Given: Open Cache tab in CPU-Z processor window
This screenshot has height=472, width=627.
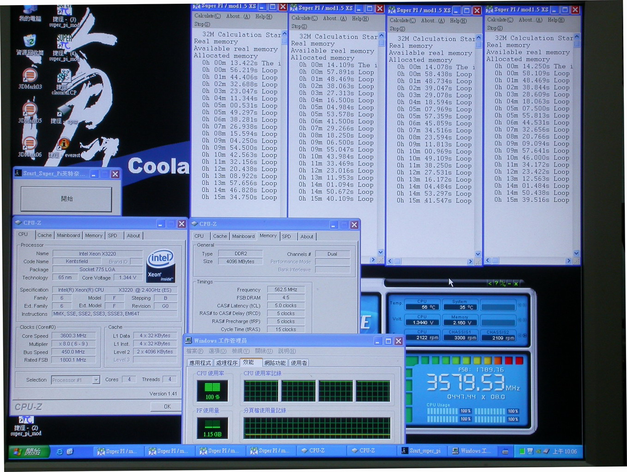Looking at the screenshot, I should pos(44,235).
